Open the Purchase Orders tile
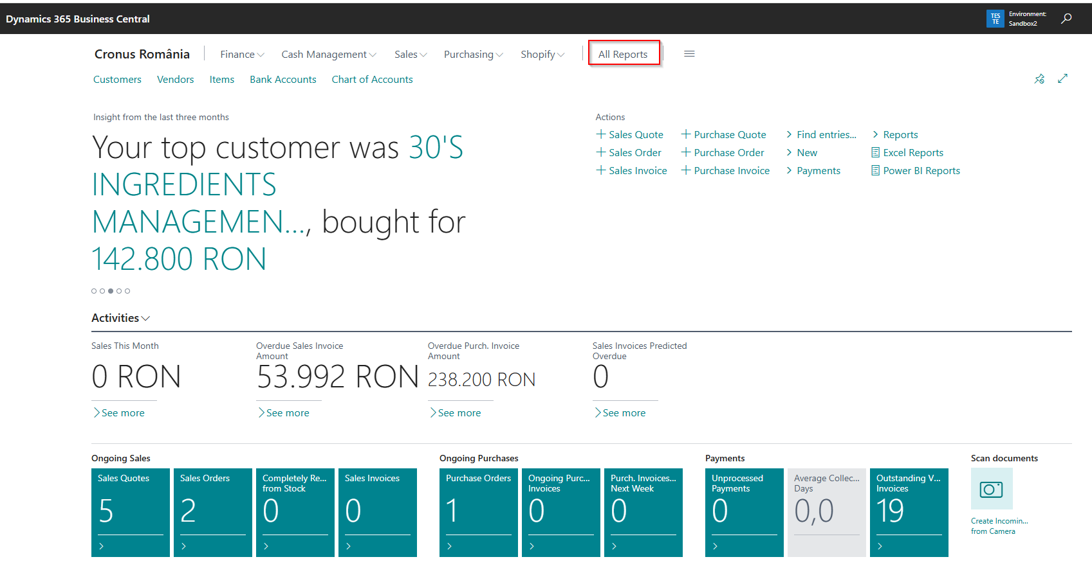This screenshot has height=566, width=1092. [479, 513]
